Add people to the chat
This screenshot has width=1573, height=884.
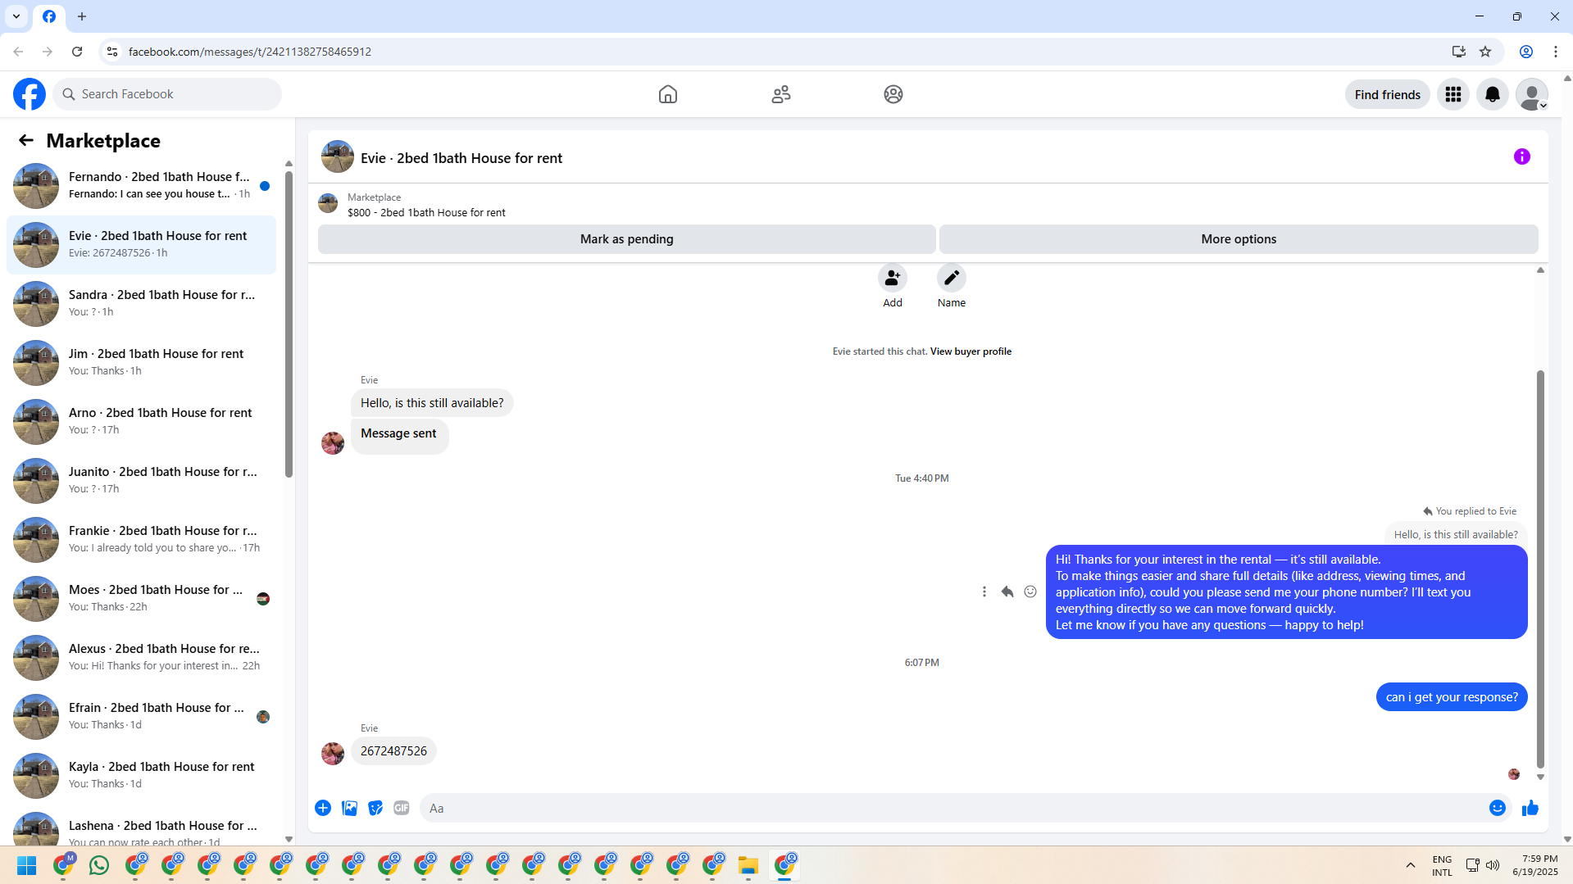point(893,278)
